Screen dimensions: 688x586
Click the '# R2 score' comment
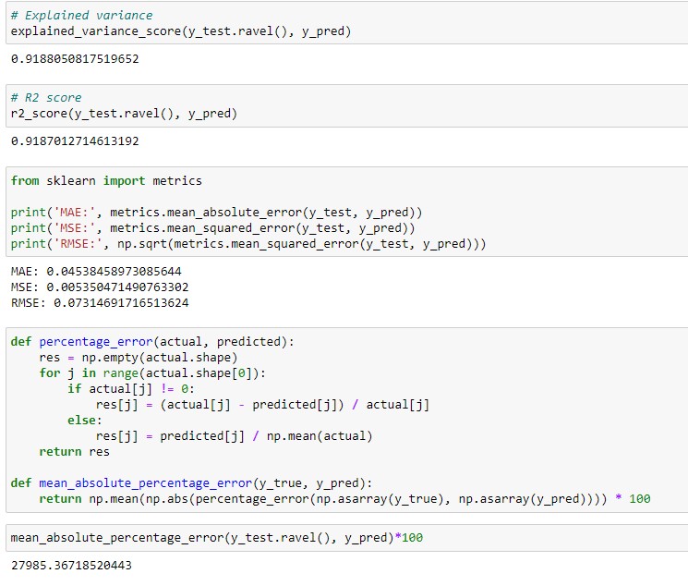46,98
